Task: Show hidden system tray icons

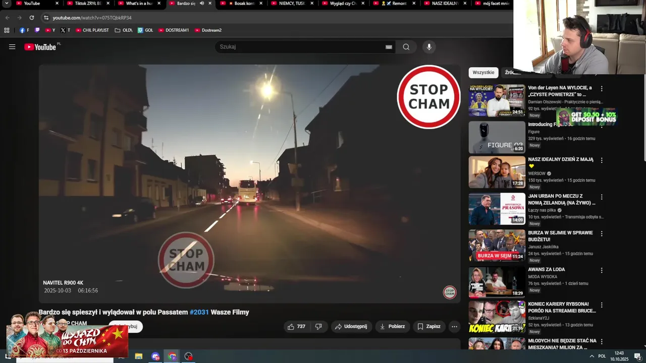Action: (x=591, y=356)
